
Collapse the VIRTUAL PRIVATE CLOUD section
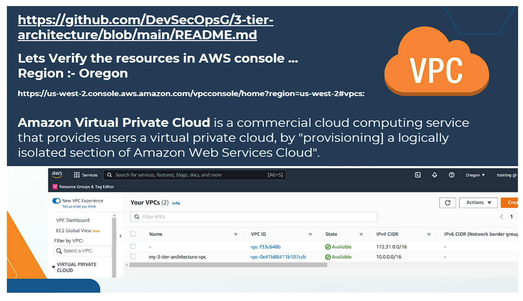pos(53,267)
